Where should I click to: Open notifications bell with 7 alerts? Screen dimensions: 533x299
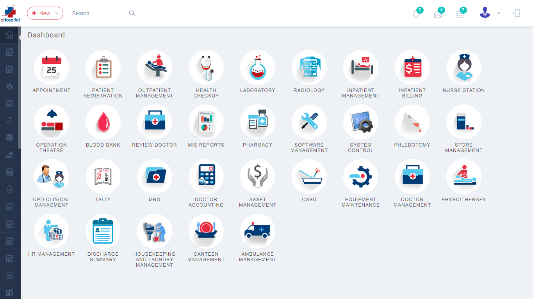[x=416, y=14]
